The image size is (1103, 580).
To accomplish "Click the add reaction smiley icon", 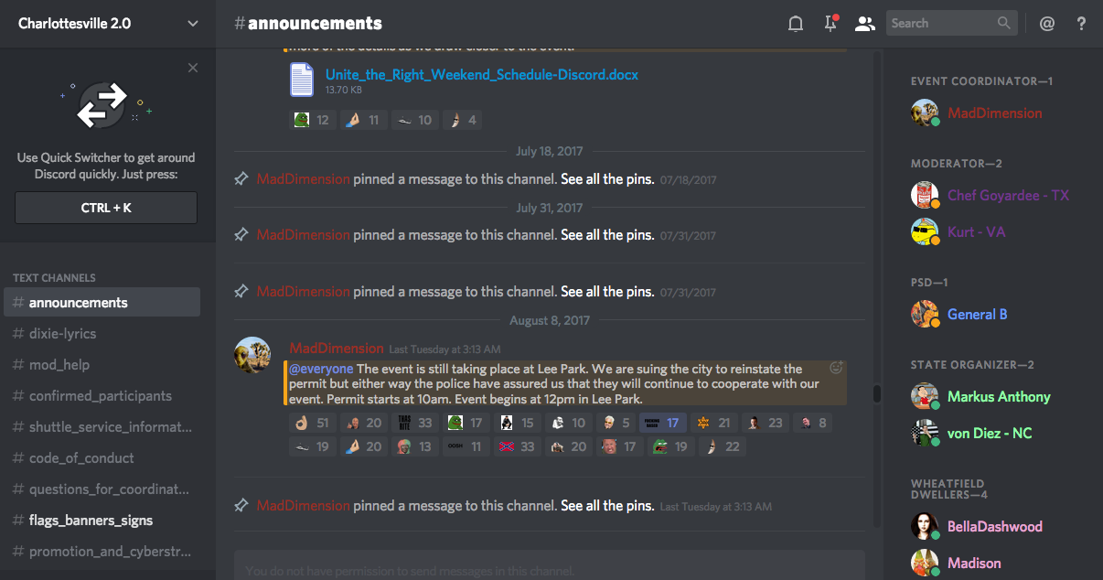I will [x=835, y=368].
